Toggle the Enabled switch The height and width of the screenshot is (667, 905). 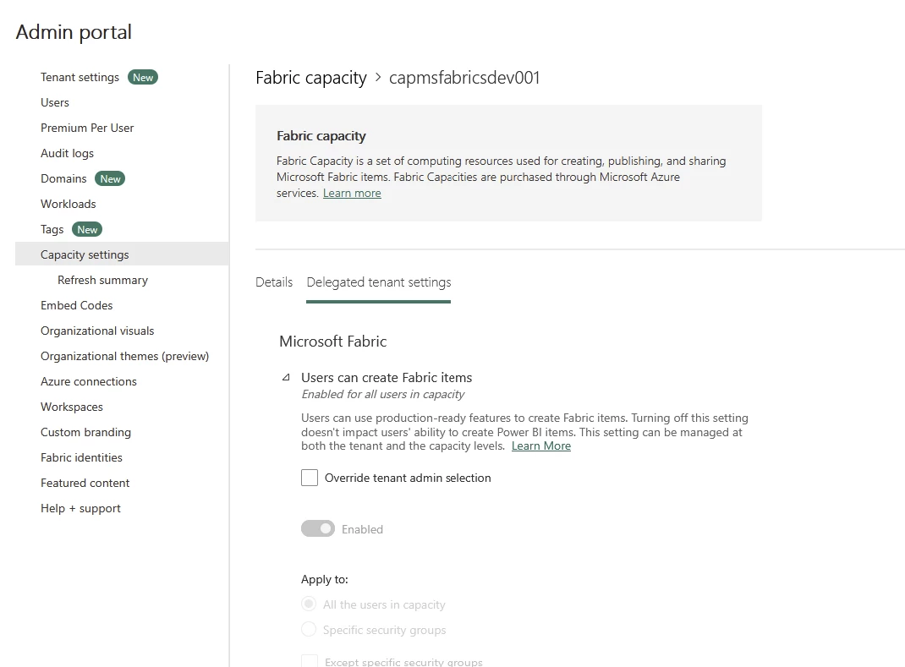318,529
